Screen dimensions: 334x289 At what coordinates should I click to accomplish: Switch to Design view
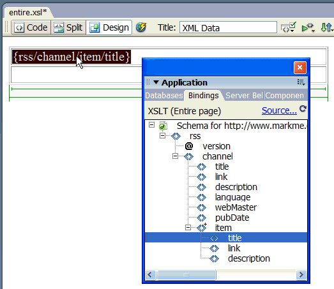[x=109, y=27]
